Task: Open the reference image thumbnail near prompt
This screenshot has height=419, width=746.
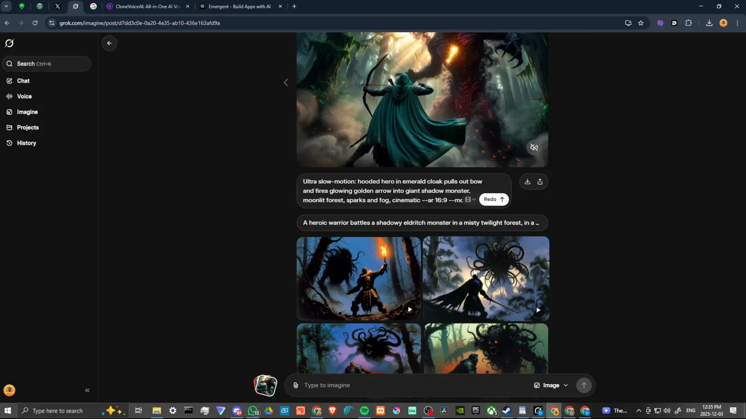Action: click(x=265, y=385)
